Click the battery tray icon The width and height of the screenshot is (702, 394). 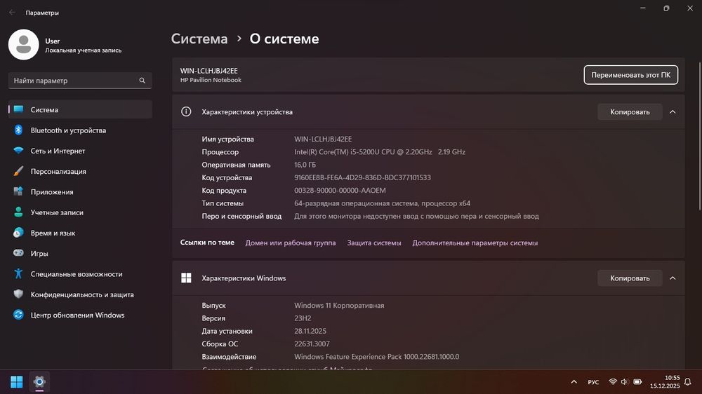[637, 382]
